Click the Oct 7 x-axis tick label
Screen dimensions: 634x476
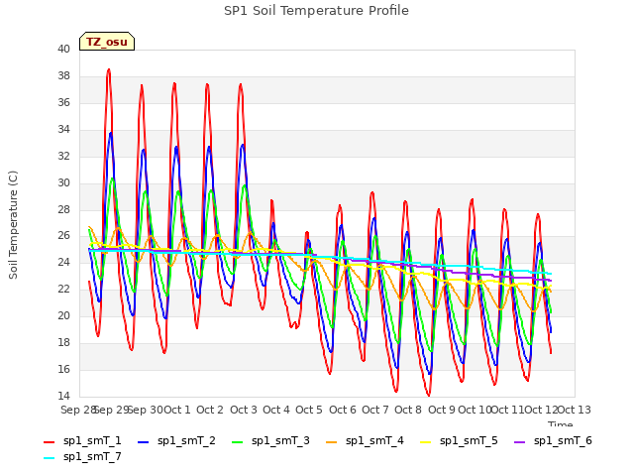point(375,410)
